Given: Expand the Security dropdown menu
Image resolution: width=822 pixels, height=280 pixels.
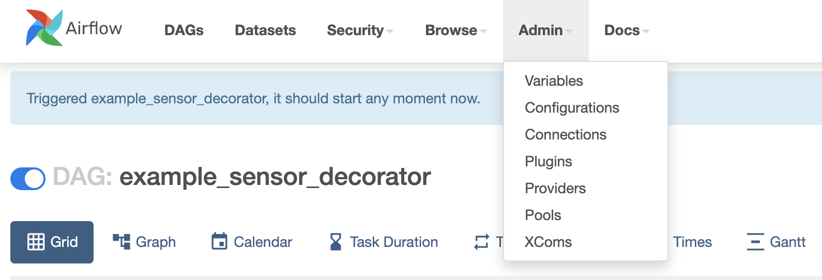Looking at the screenshot, I should tap(360, 30).
